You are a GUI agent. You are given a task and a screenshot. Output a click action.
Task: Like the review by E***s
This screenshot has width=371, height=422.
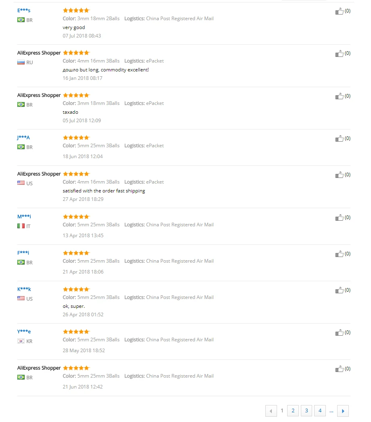(340, 11)
